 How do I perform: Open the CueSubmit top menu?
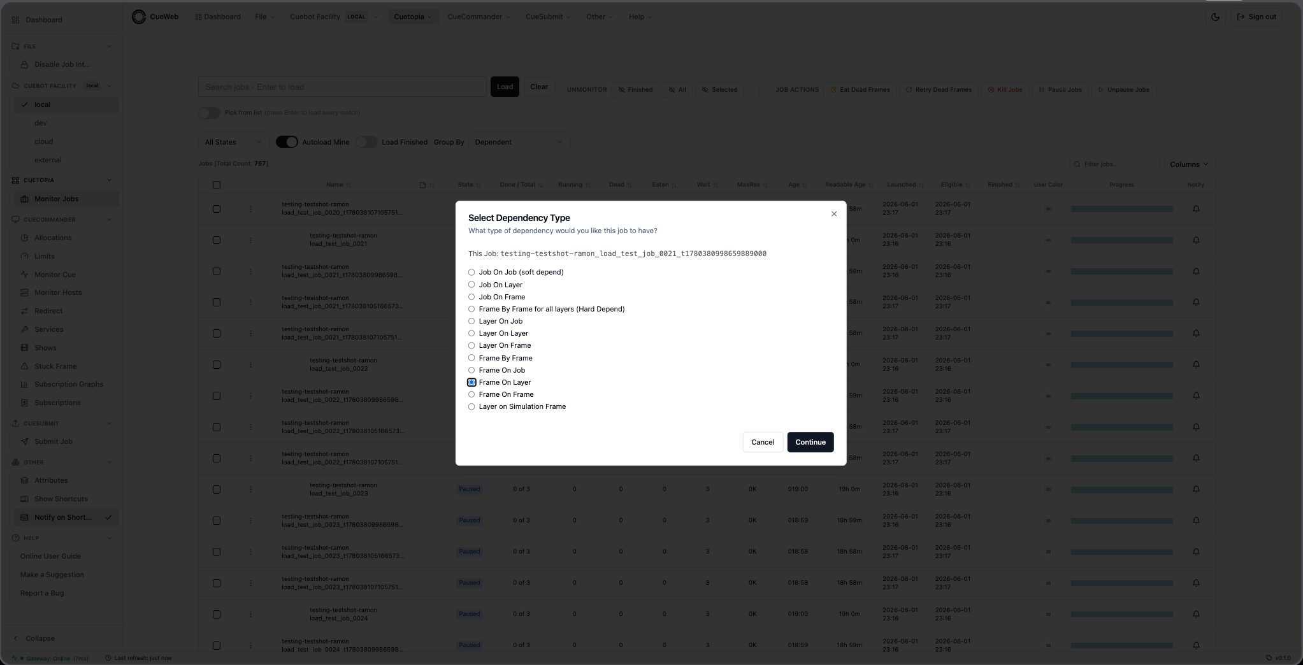[548, 17]
